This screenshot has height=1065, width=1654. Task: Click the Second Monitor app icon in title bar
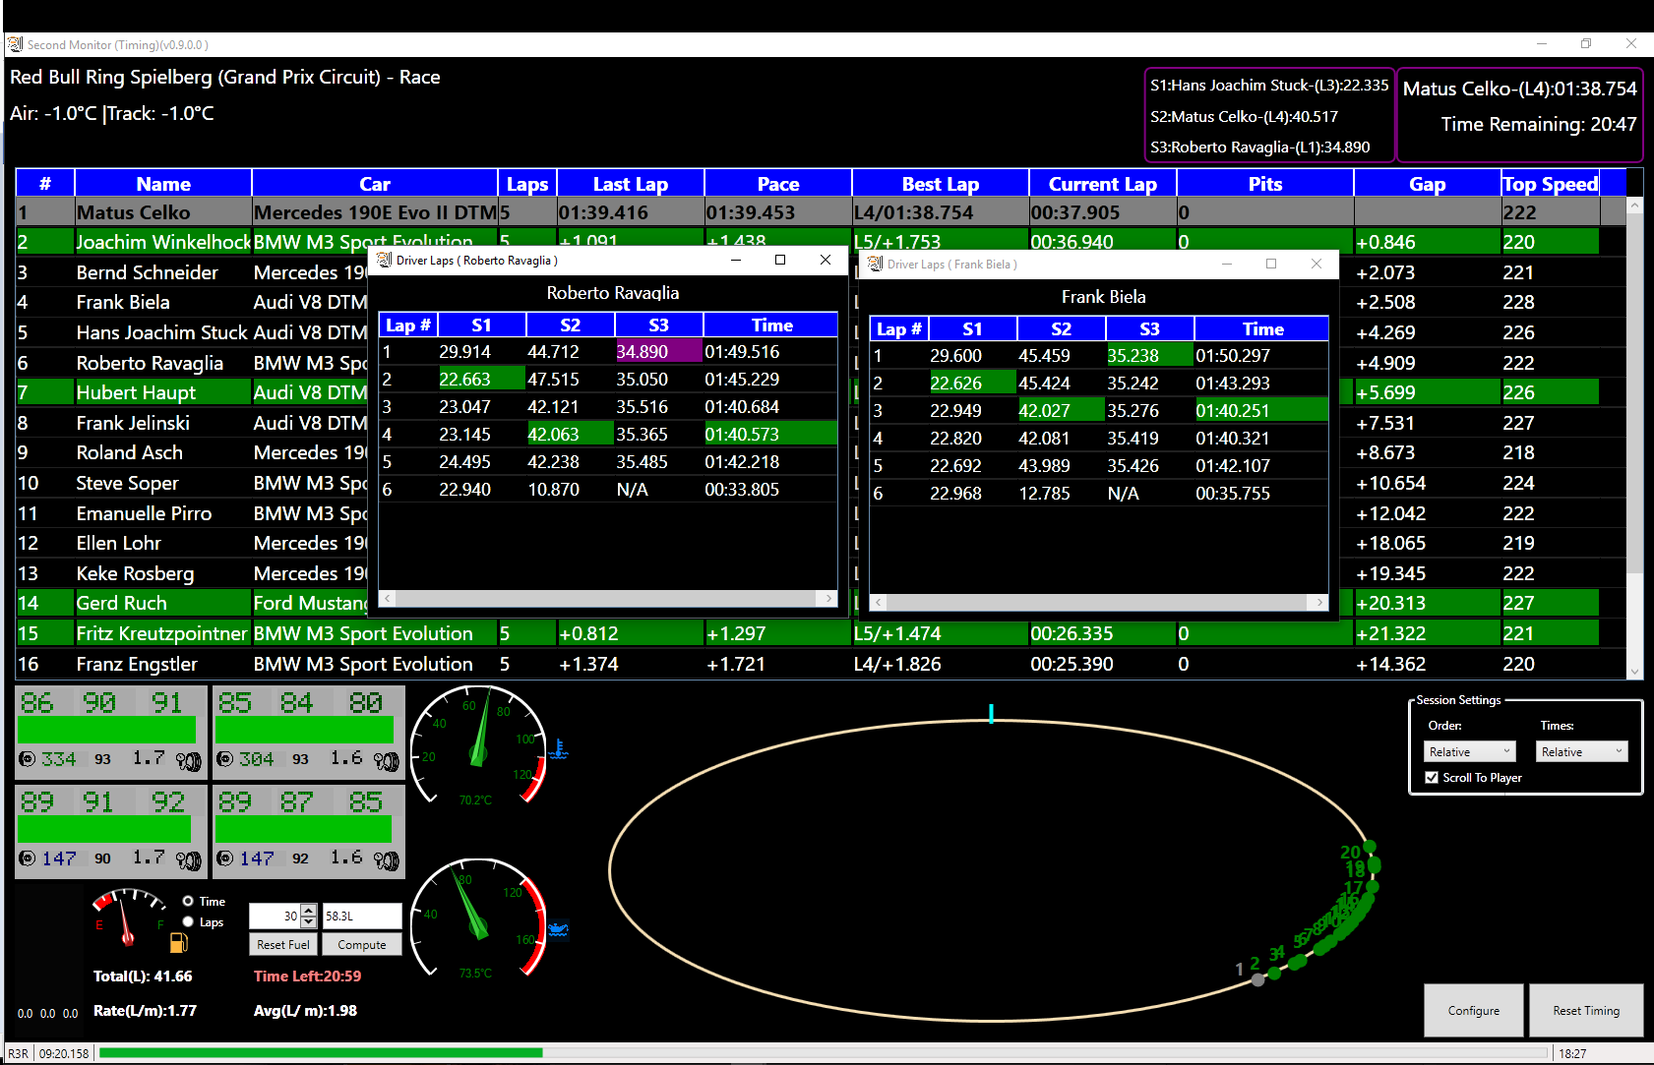pyautogui.click(x=15, y=44)
